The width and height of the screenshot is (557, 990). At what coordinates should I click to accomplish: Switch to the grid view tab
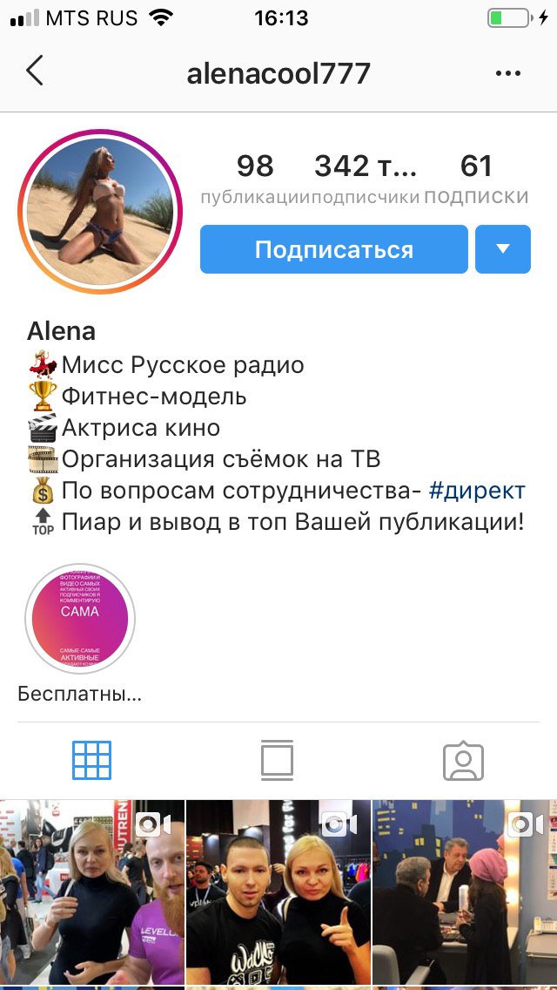pyautogui.click(x=92, y=760)
